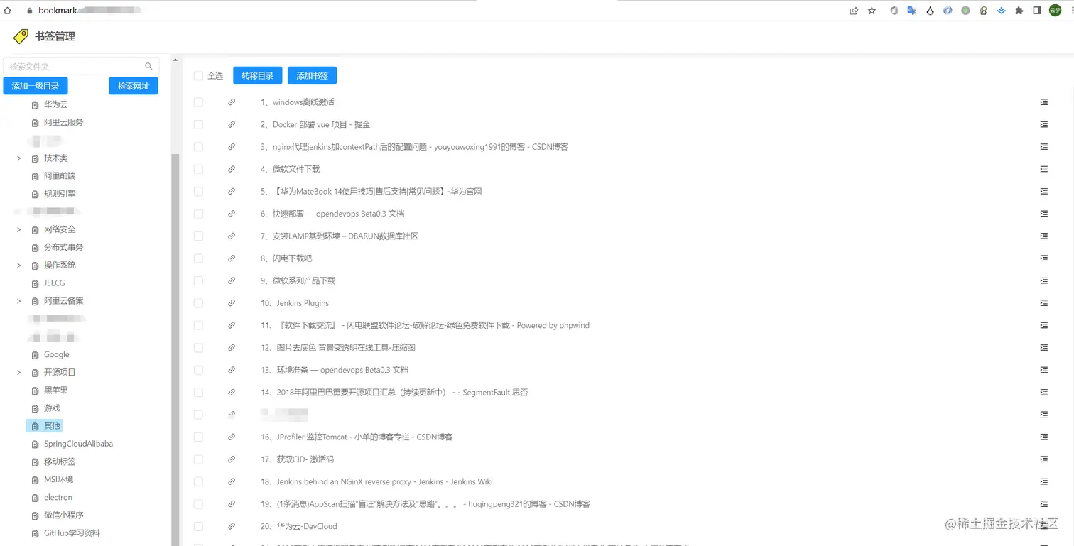The width and height of the screenshot is (1074, 546).
Task: Open the browser profile avatar
Action: pyautogui.click(x=1056, y=11)
